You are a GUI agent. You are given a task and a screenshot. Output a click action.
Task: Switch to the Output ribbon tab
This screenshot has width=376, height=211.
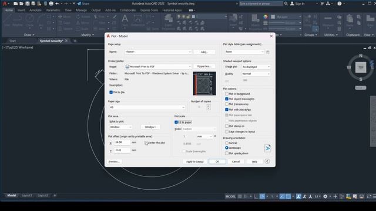click(96, 11)
